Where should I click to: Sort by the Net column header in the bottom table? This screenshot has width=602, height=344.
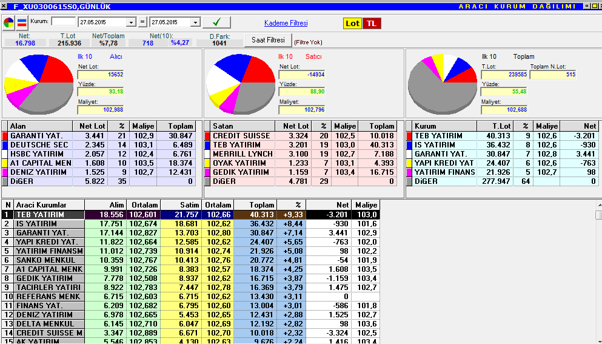[327, 205]
